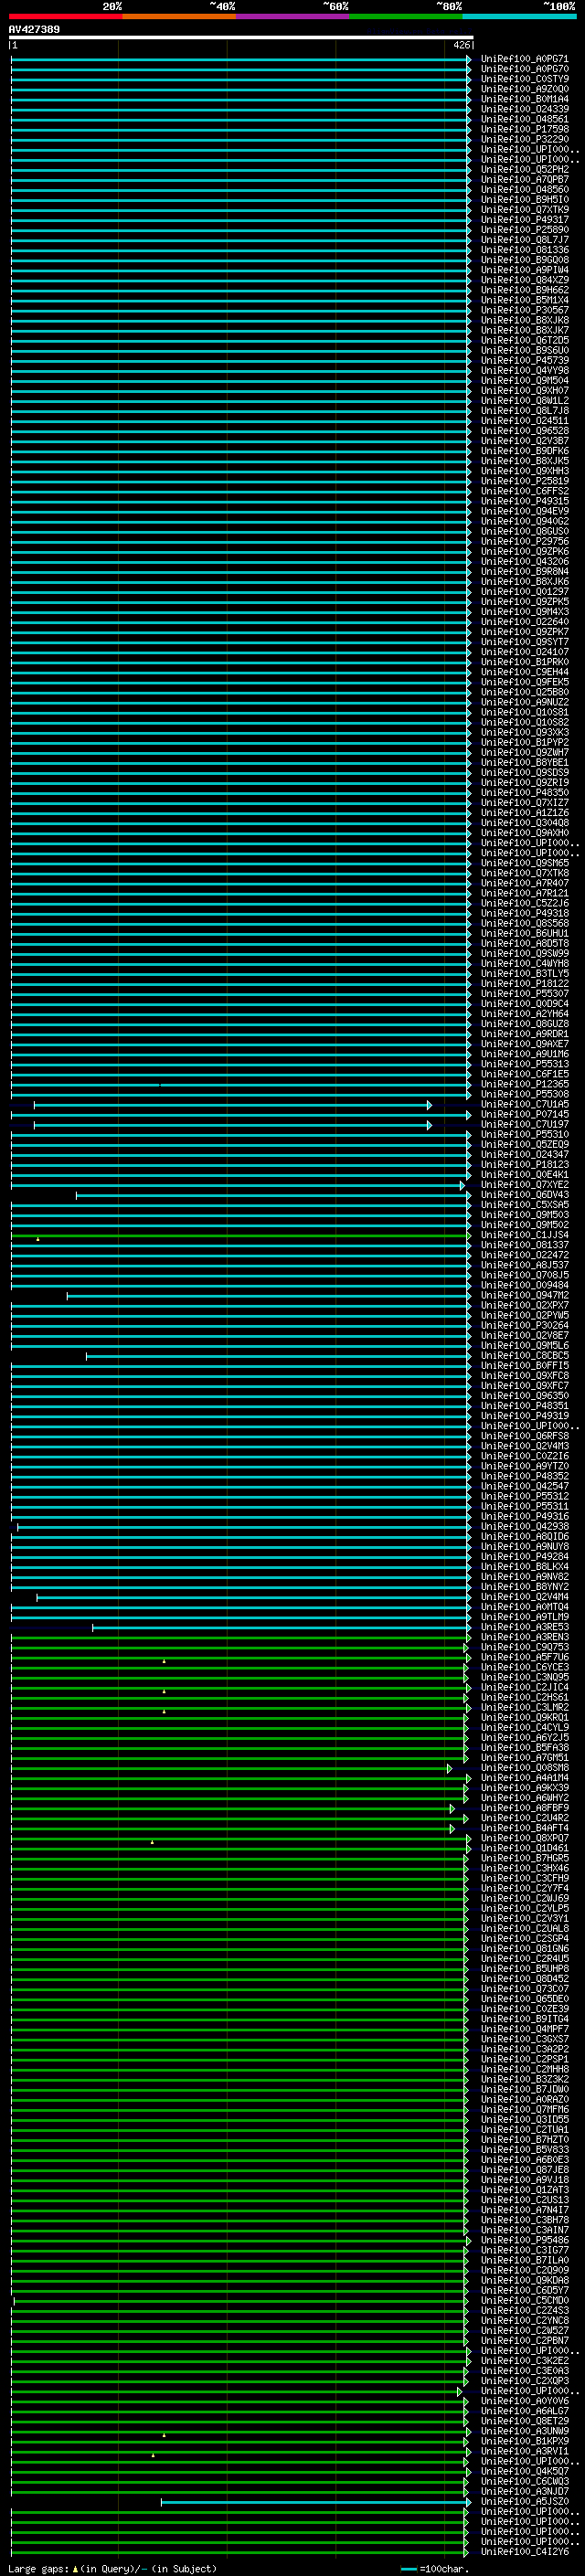Screen dimensions: 585x2576
Task: Select hit UniRef100_C7U197
Action: [525, 1124]
